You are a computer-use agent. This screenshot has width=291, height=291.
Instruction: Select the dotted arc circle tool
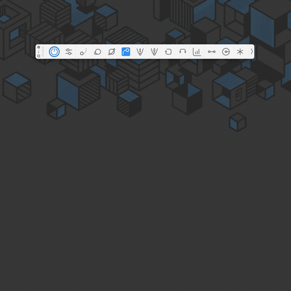tap(83, 52)
